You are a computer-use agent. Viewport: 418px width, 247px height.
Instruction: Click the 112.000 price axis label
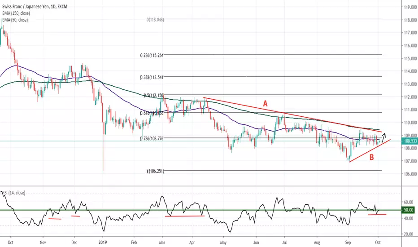pos(410,97)
